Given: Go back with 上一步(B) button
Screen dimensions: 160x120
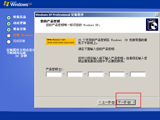Looking at the screenshot, I should [107, 102].
